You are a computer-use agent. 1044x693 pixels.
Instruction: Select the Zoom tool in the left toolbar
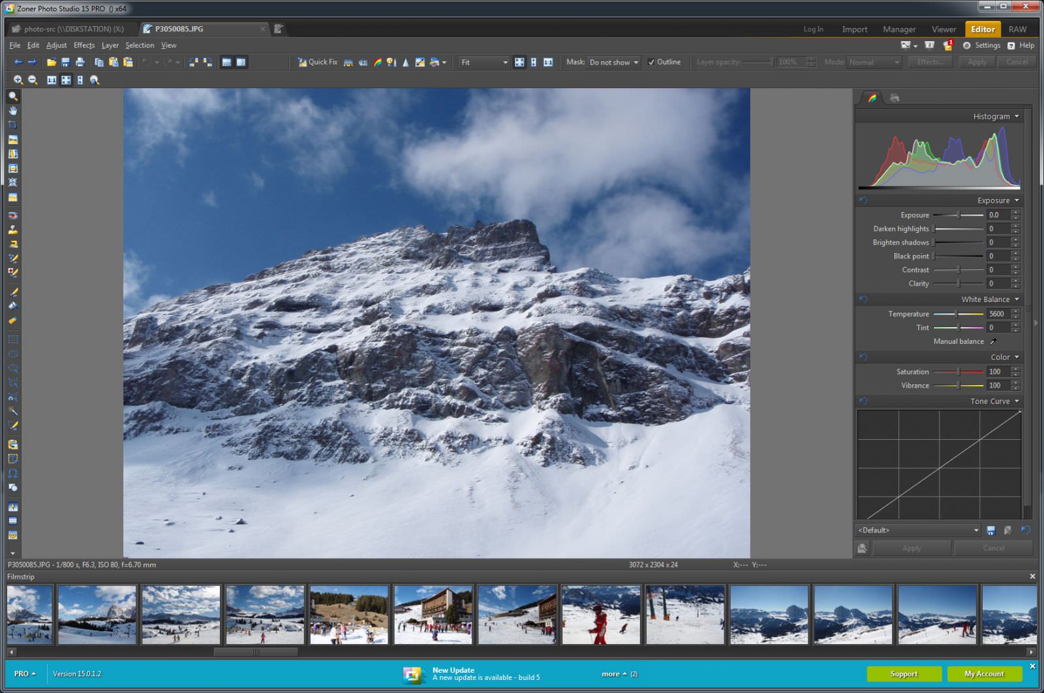point(13,97)
